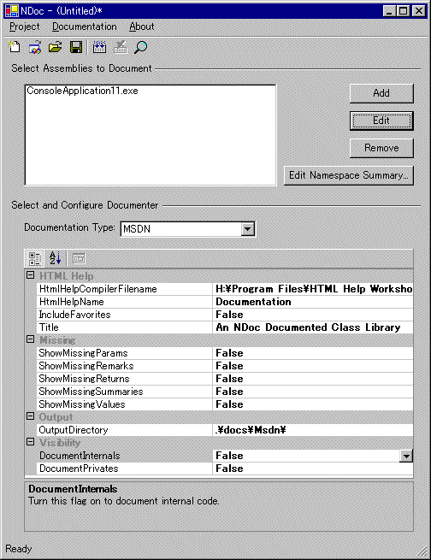Viewport: 431px width, 560px height.
Task: Maximize the NDoc window
Action: pyautogui.click(x=404, y=11)
